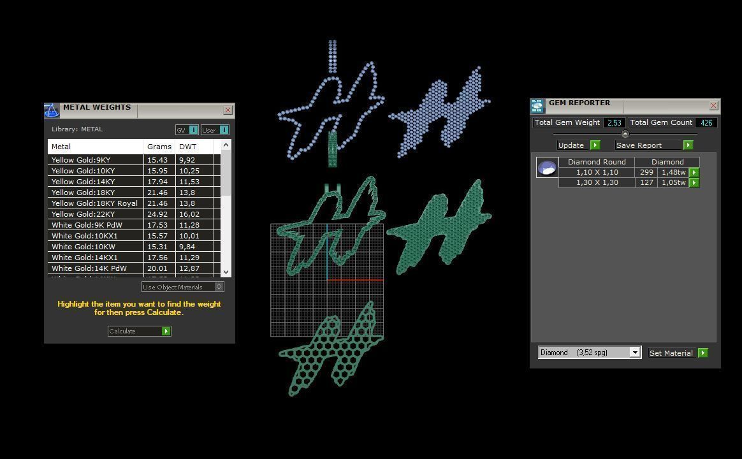Click the Calculate button
742x459 pixels.
(x=139, y=331)
